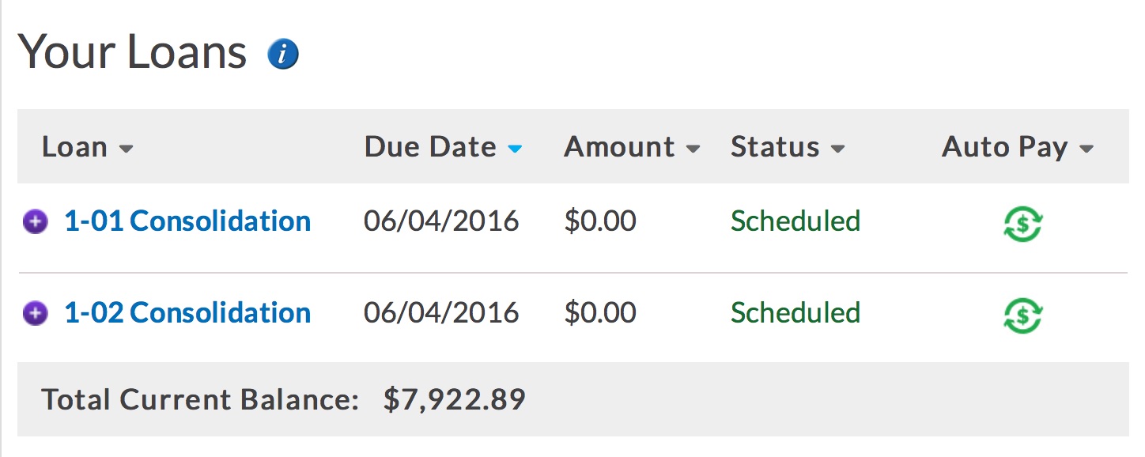Click the purple plus icon beside 1-02 Consolidation
The height and width of the screenshot is (457, 1145).
[35, 313]
